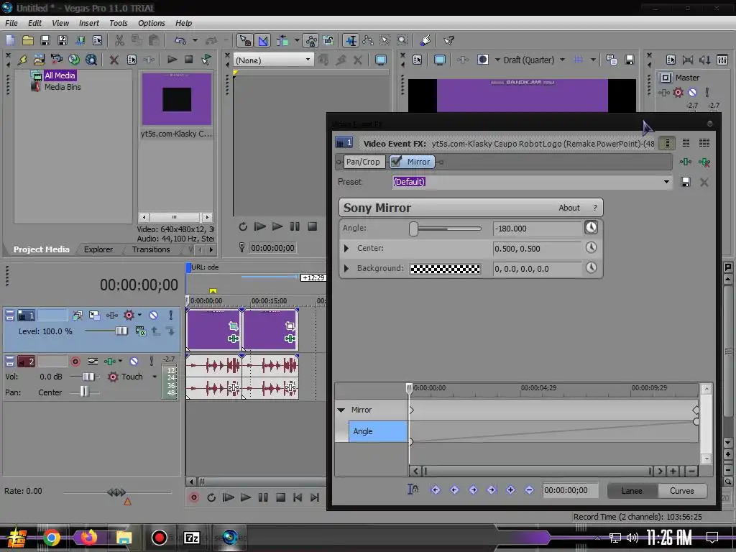This screenshot has height=552, width=736.
Task: Click the Undo arrow in main toolbar
Action: (x=180, y=40)
